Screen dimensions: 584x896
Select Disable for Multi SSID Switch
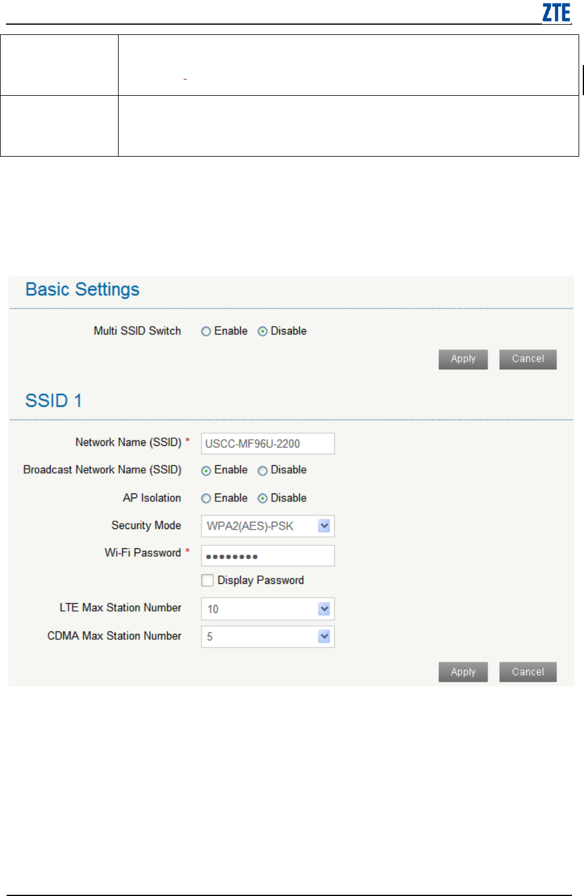point(262,331)
